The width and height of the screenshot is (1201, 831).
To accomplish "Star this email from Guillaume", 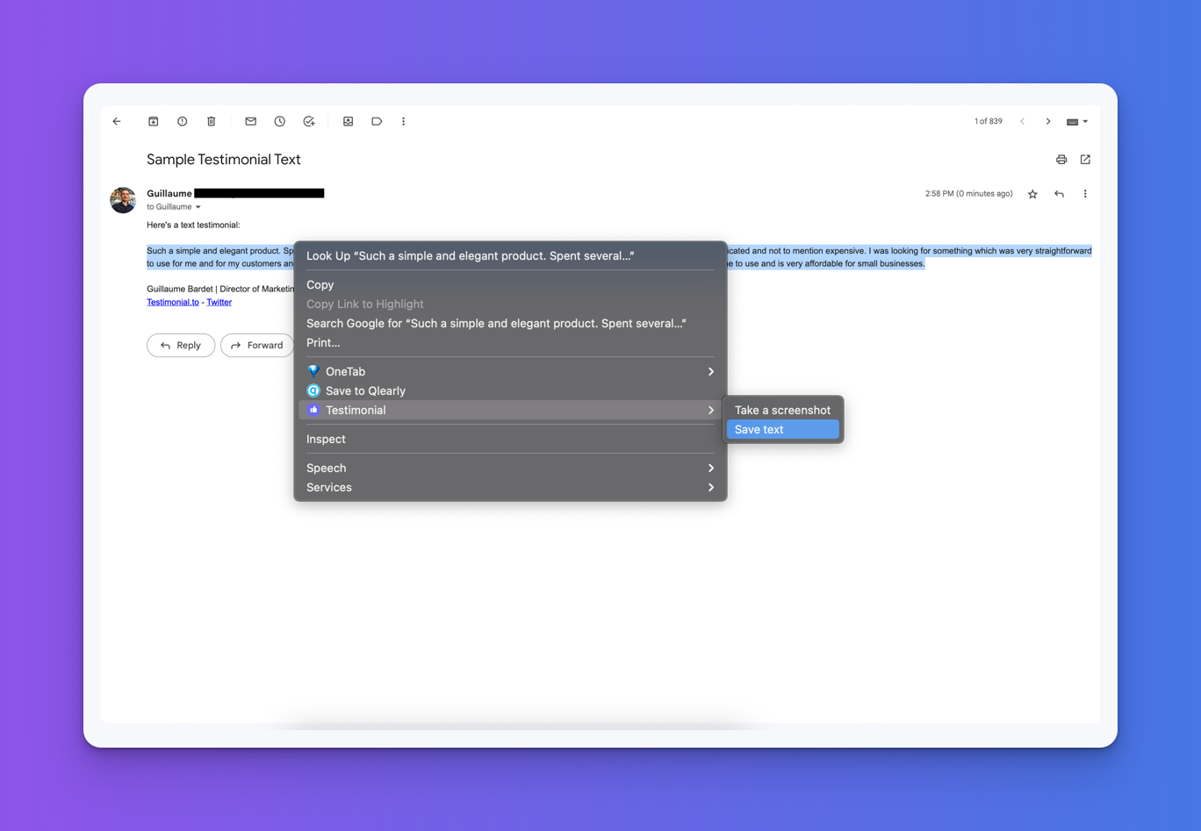I will coord(1032,194).
